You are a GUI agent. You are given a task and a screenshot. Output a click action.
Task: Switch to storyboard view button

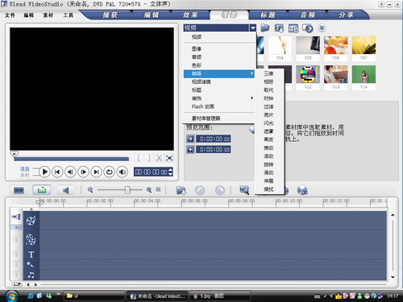(x=19, y=190)
